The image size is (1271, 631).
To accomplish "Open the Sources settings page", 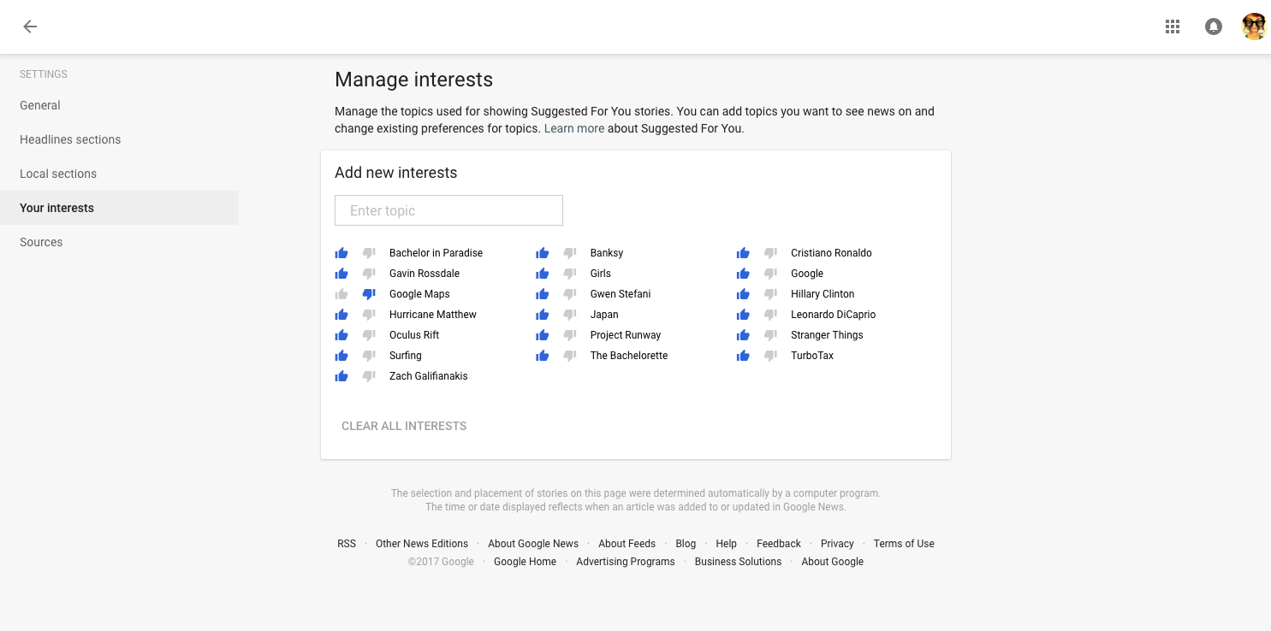I will tap(41, 242).
